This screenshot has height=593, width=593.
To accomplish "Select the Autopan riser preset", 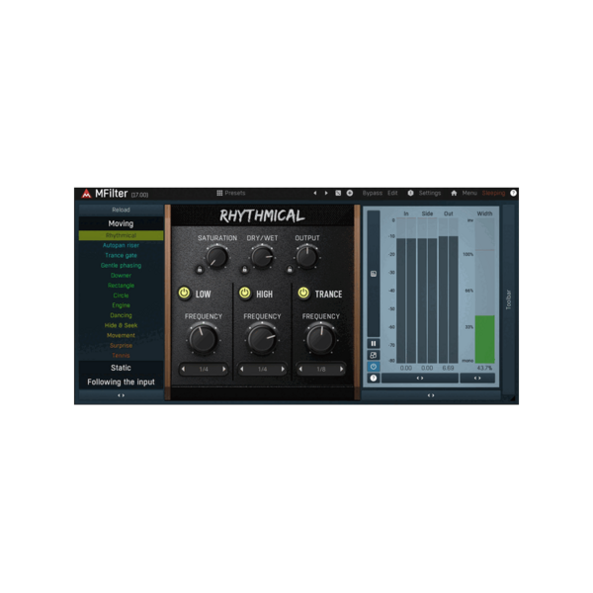I will click(121, 245).
